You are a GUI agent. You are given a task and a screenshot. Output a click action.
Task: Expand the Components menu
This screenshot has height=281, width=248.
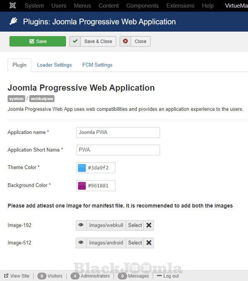(142, 6)
